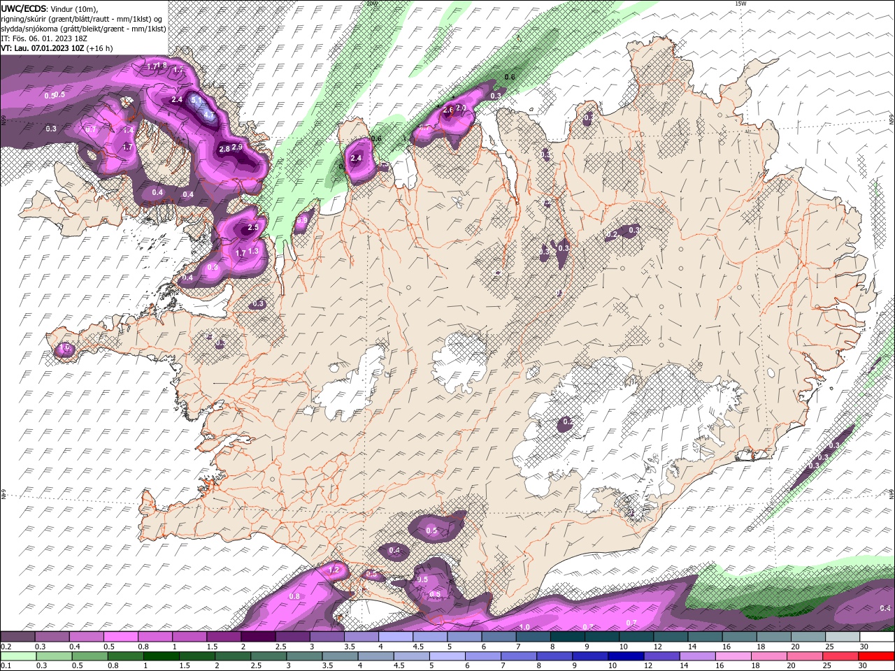Click the 5.1 precipitation value
Image resolution: width=895 pixels, height=671 pixels.
(197, 101)
